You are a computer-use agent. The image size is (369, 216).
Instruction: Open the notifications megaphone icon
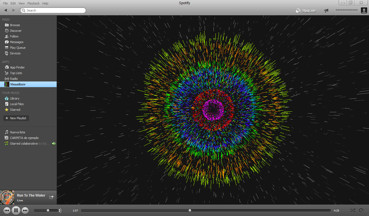[326, 11]
